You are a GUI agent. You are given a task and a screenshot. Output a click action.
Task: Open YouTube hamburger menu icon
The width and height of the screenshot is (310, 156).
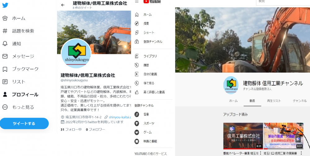click(137, 1)
